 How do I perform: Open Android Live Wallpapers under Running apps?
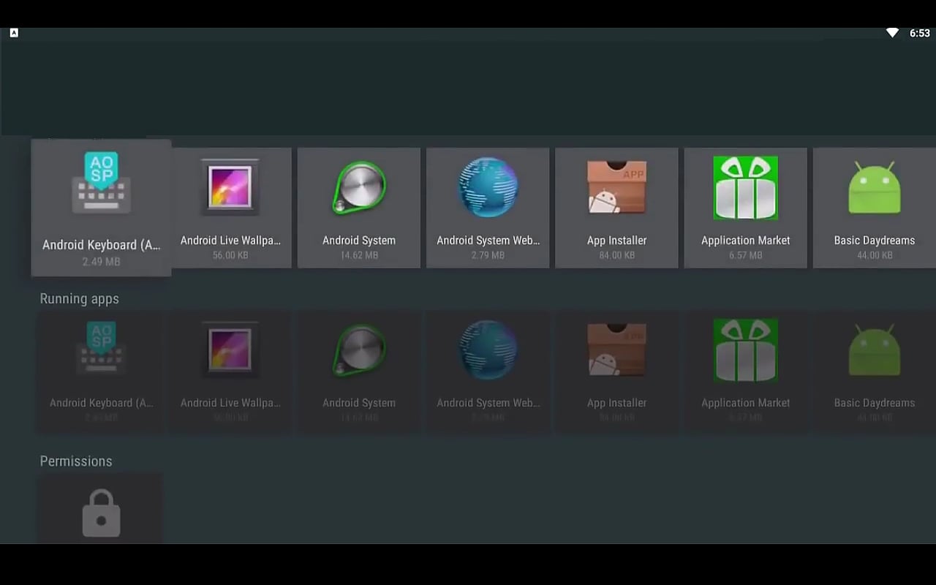coord(230,371)
